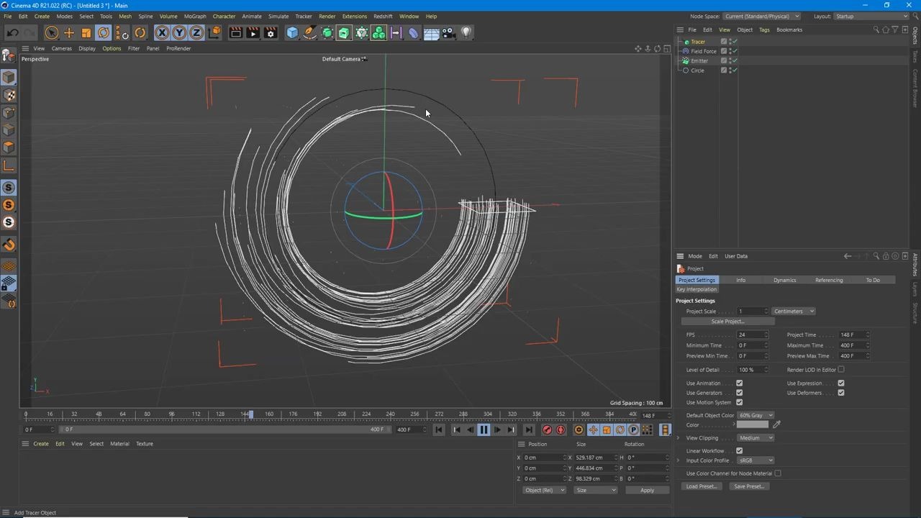Click the Scale Project button

click(x=727, y=322)
